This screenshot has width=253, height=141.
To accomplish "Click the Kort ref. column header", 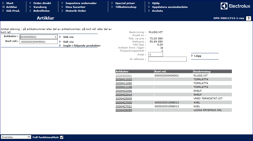I will (x=174, y=71).
